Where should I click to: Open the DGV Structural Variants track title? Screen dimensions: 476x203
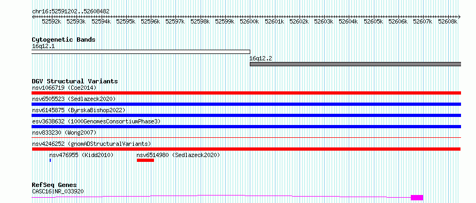[75, 81]
